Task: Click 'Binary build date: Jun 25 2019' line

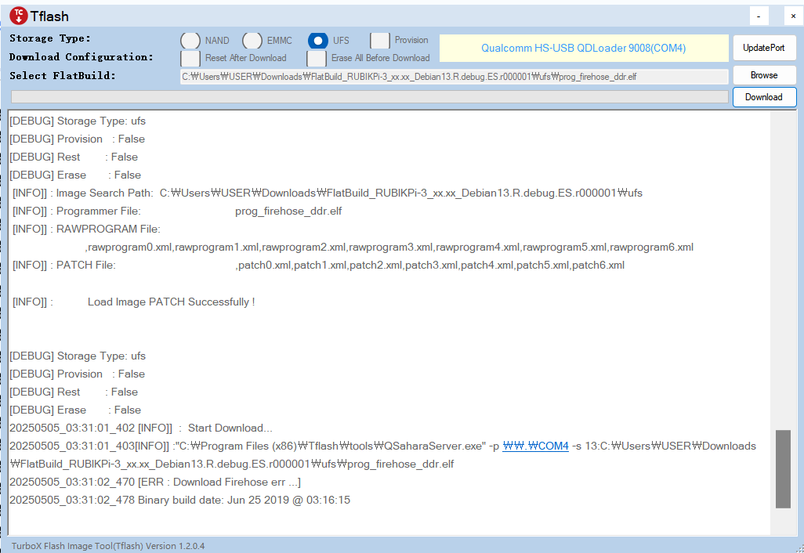Action: [x=180, y=500]
